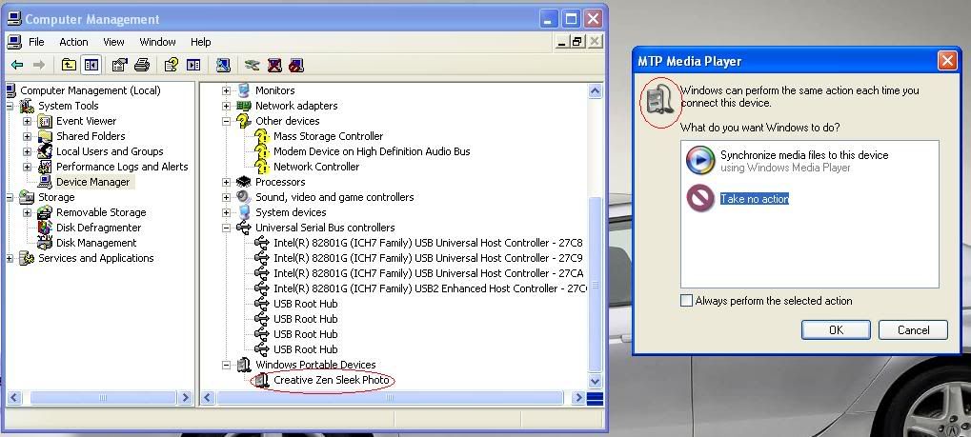Click the Uninstall device toolbar icon

(273, 65)
